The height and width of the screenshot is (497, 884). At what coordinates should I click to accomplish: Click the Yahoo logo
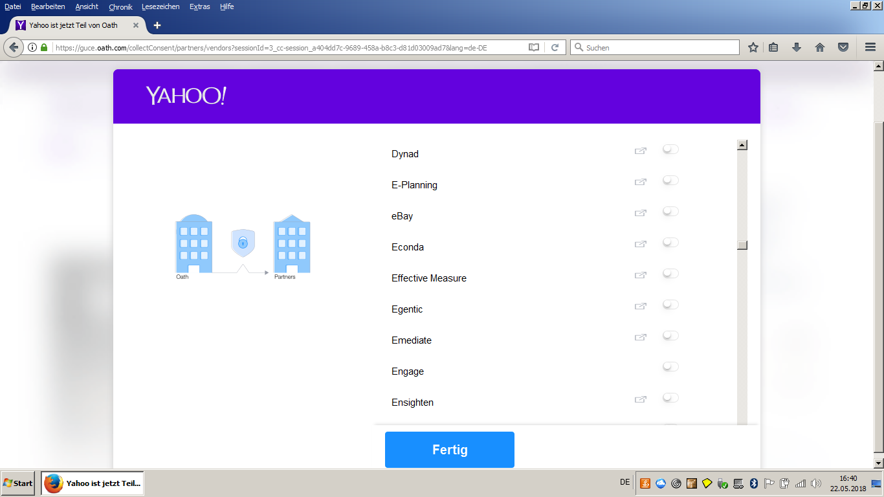pyautogui.click(x=186, y=96)
